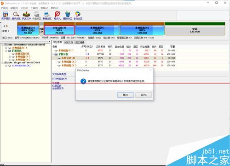Screen dimensions: 230x166
Task: Click the 文件系统 column header
Action: (x=100, y=47)
